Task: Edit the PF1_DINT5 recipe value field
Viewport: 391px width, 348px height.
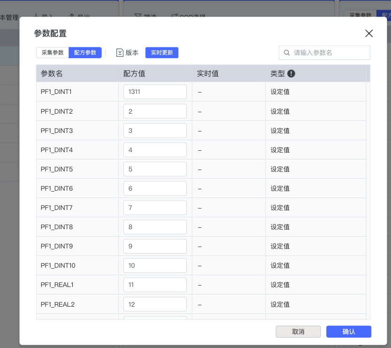Action: (155, 169)
